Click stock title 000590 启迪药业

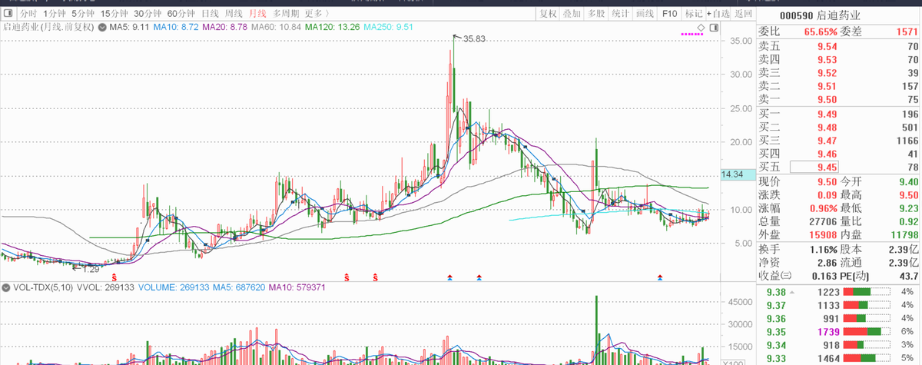(x=820, y=15)
